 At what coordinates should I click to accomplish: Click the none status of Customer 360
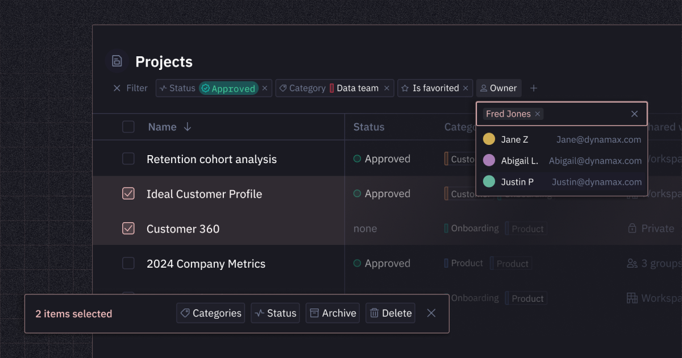coord(365,228)
